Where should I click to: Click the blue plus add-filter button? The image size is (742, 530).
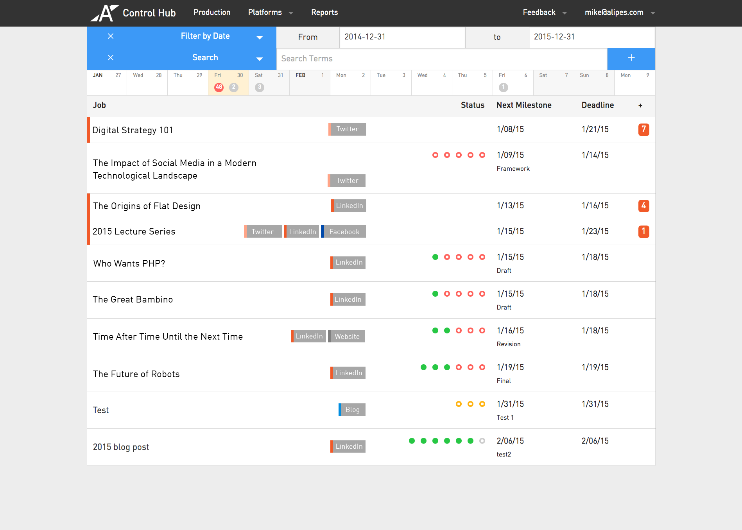631,58
